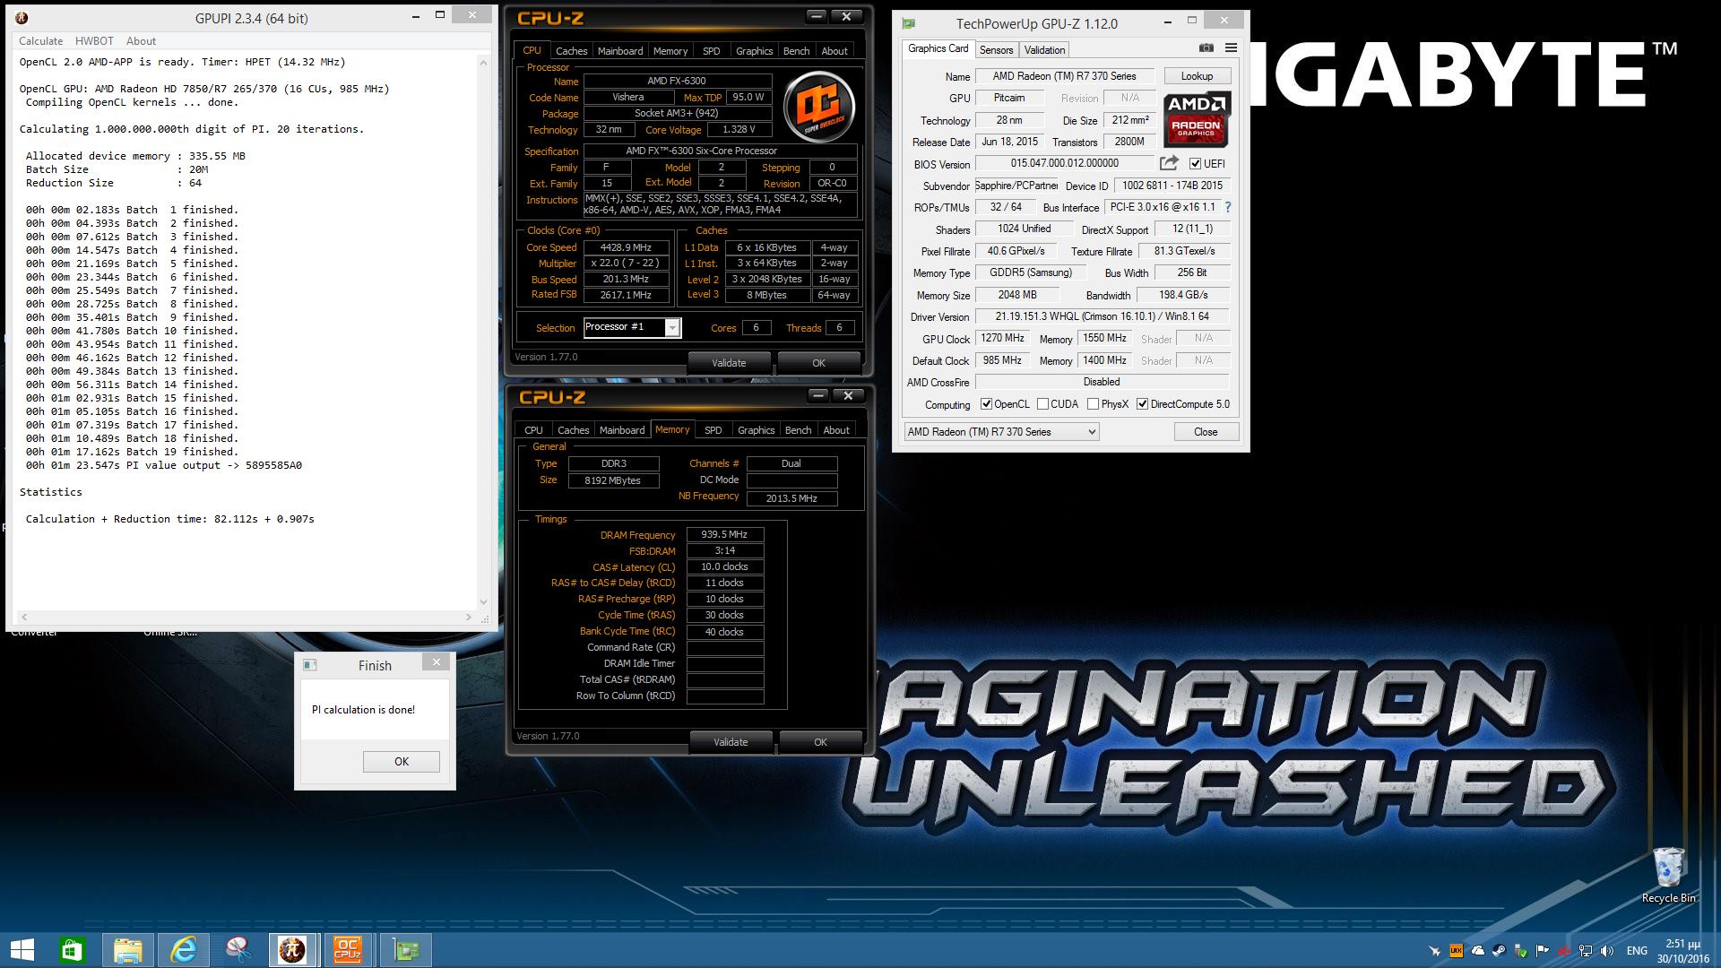Click OK in lower CPU-Z Memory window
Viewport: 1721px width, 968px height.
coord(820,742)
